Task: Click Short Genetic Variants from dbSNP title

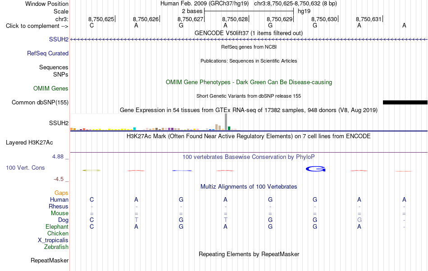Action: click(249, 96)
